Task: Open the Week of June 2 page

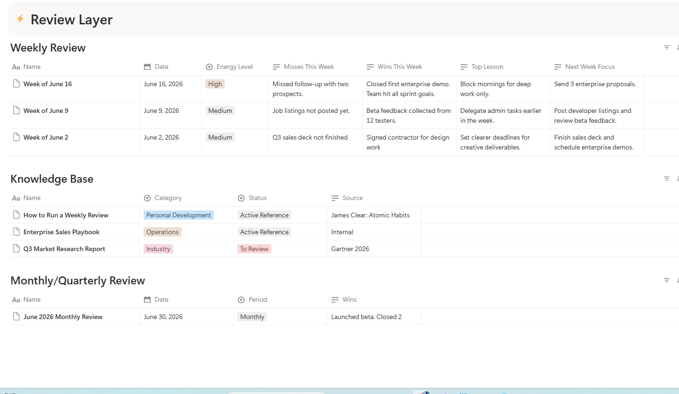Action: [x=46, y=137]
